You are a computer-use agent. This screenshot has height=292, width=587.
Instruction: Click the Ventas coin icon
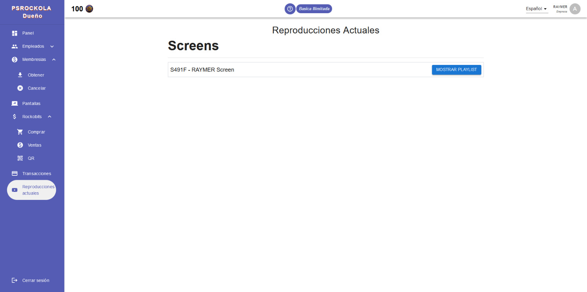(20, 145)
